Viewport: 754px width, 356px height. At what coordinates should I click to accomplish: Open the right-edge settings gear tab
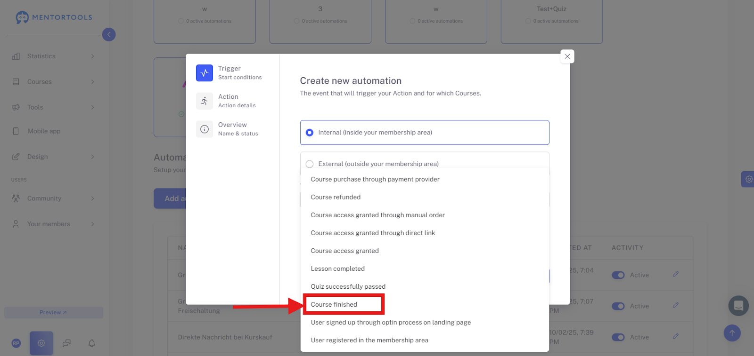pyautogui.click(x=748, y=179)
